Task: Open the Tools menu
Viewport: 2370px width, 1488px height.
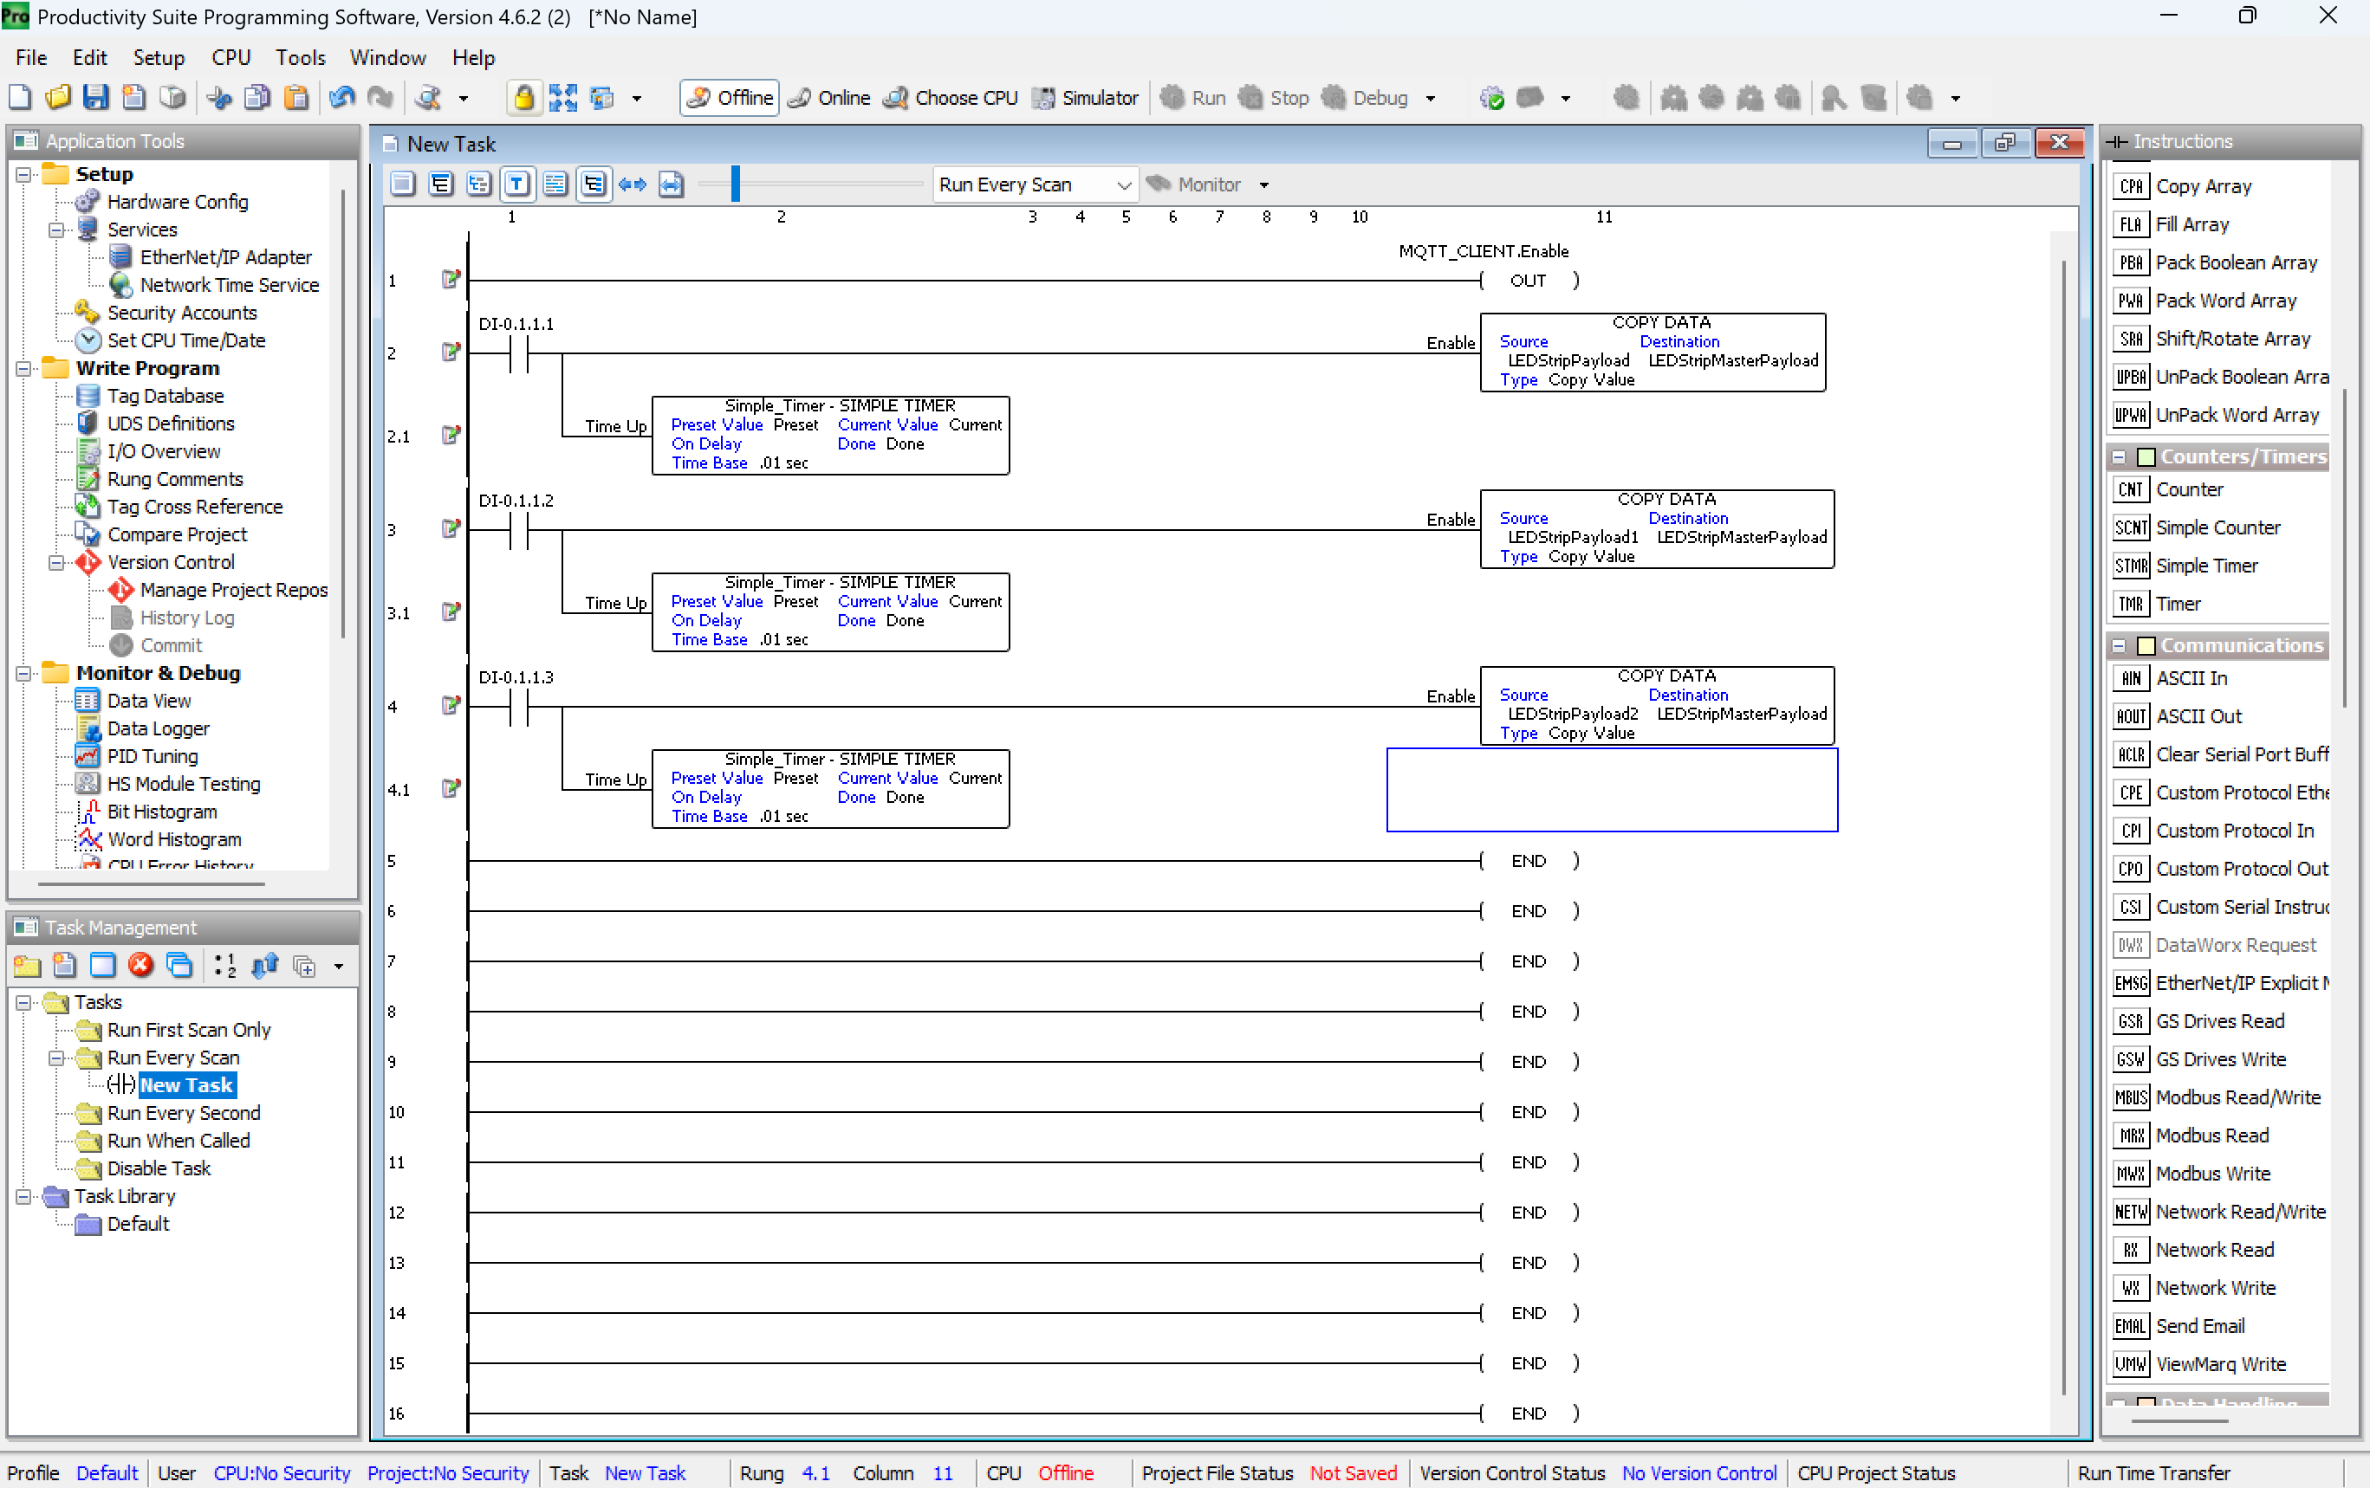Action: coord(300,57)
